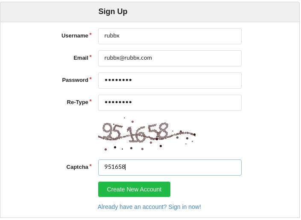Click the Captcha label text
This screenshot has height=220, width=301.
[77, 167]
